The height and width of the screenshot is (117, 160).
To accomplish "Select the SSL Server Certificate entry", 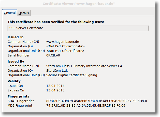I will tap(78, 28).
